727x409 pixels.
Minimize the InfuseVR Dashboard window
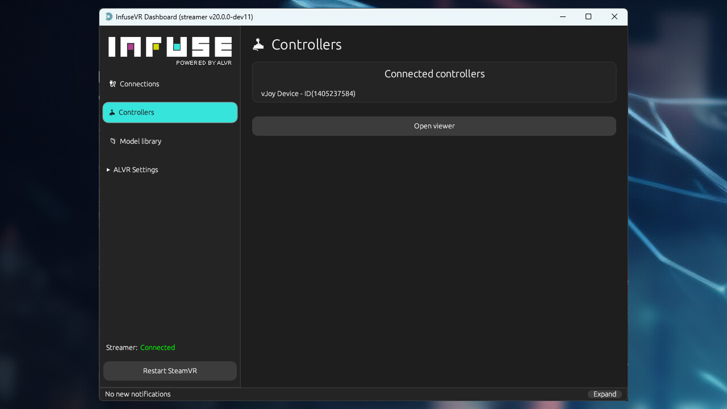(x=562, y=17)
